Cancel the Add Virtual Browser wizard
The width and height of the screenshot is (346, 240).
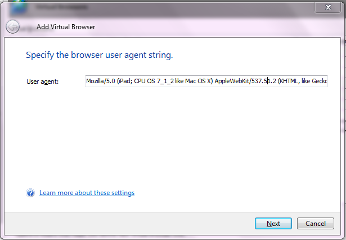(315, 224)
